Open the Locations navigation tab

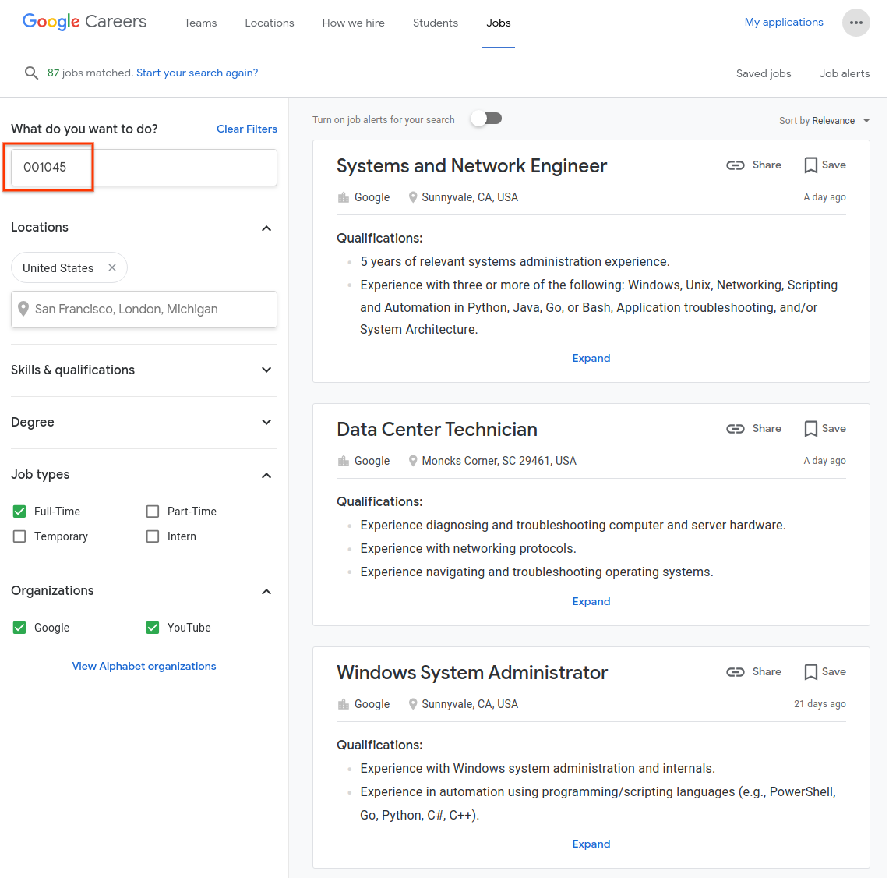269,23
